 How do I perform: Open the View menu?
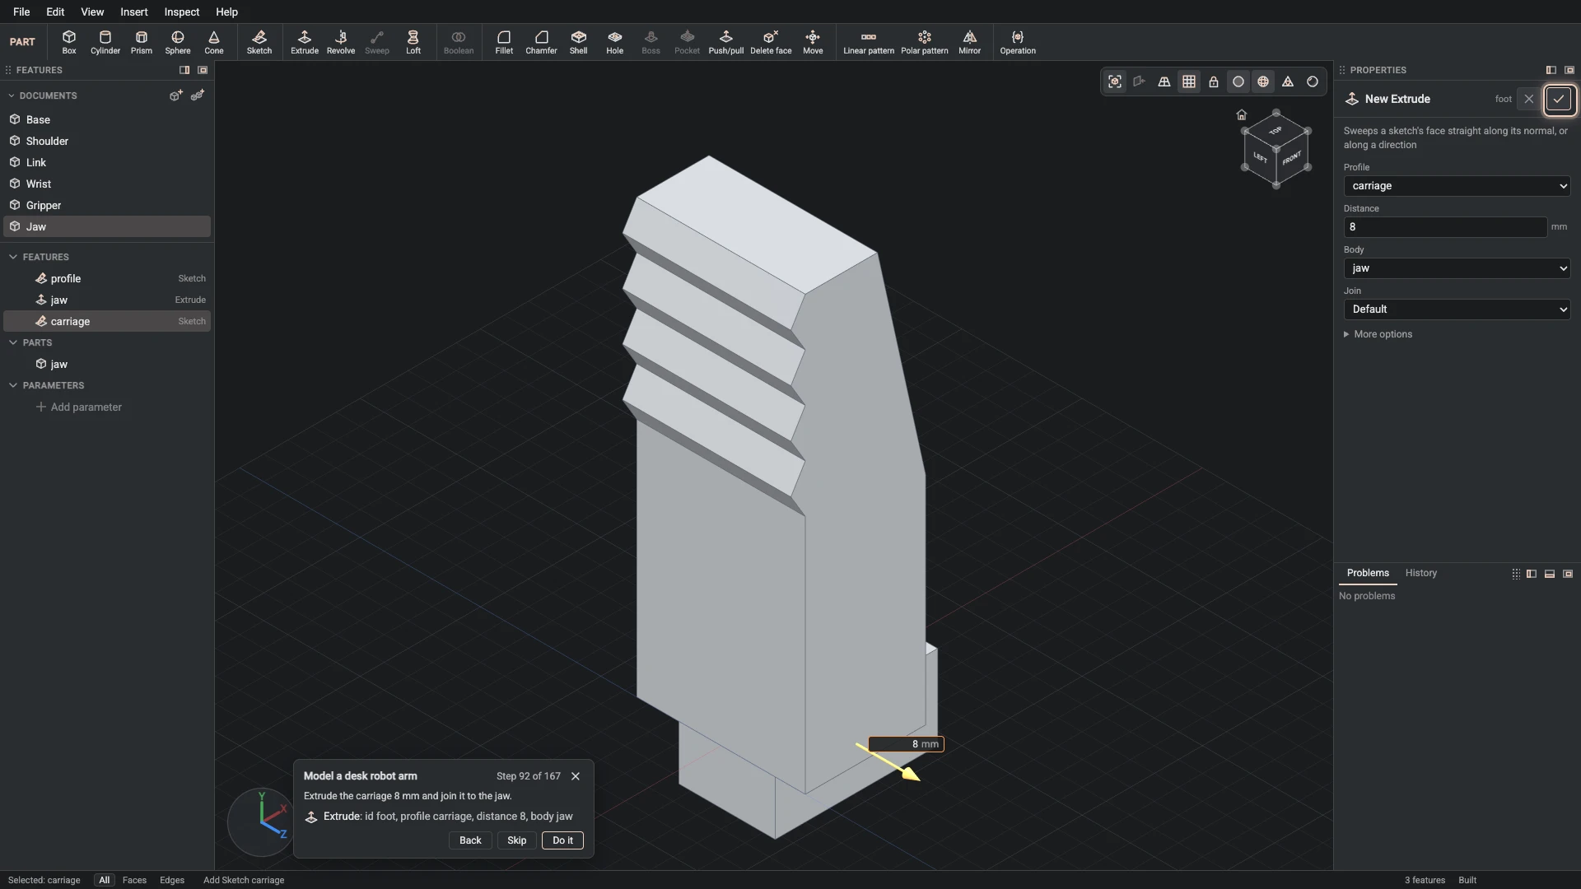click(x=92, y=12)
